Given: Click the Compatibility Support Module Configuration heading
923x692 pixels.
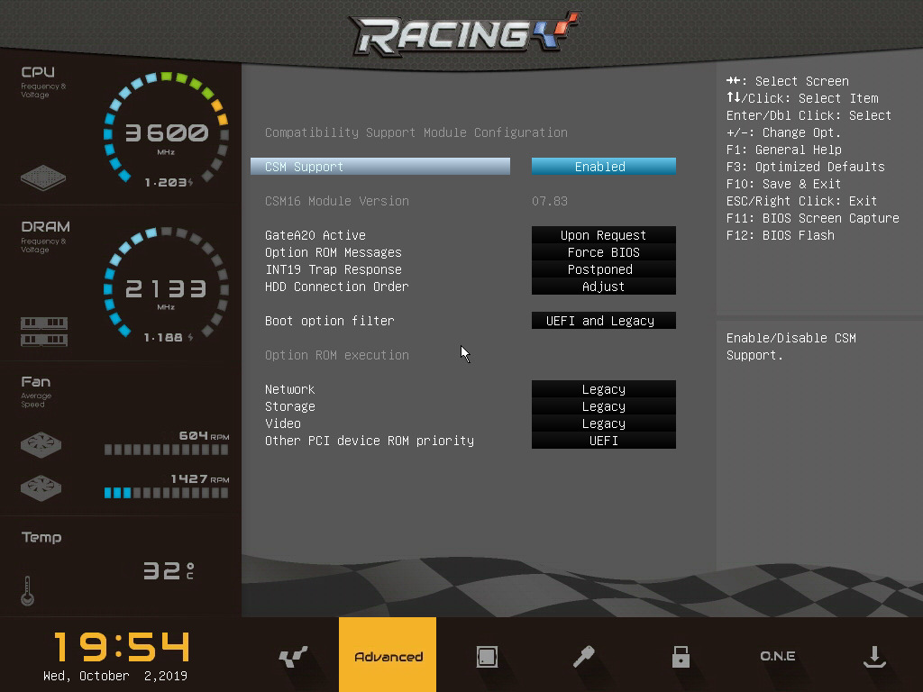Looking at the screenshot, I should tap(416, 132).
